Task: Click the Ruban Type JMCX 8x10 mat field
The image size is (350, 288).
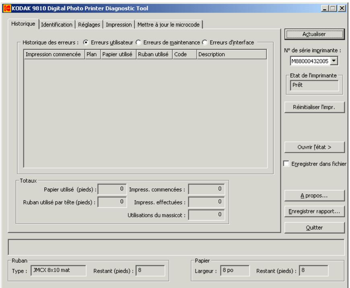Action: pos(58,270)
